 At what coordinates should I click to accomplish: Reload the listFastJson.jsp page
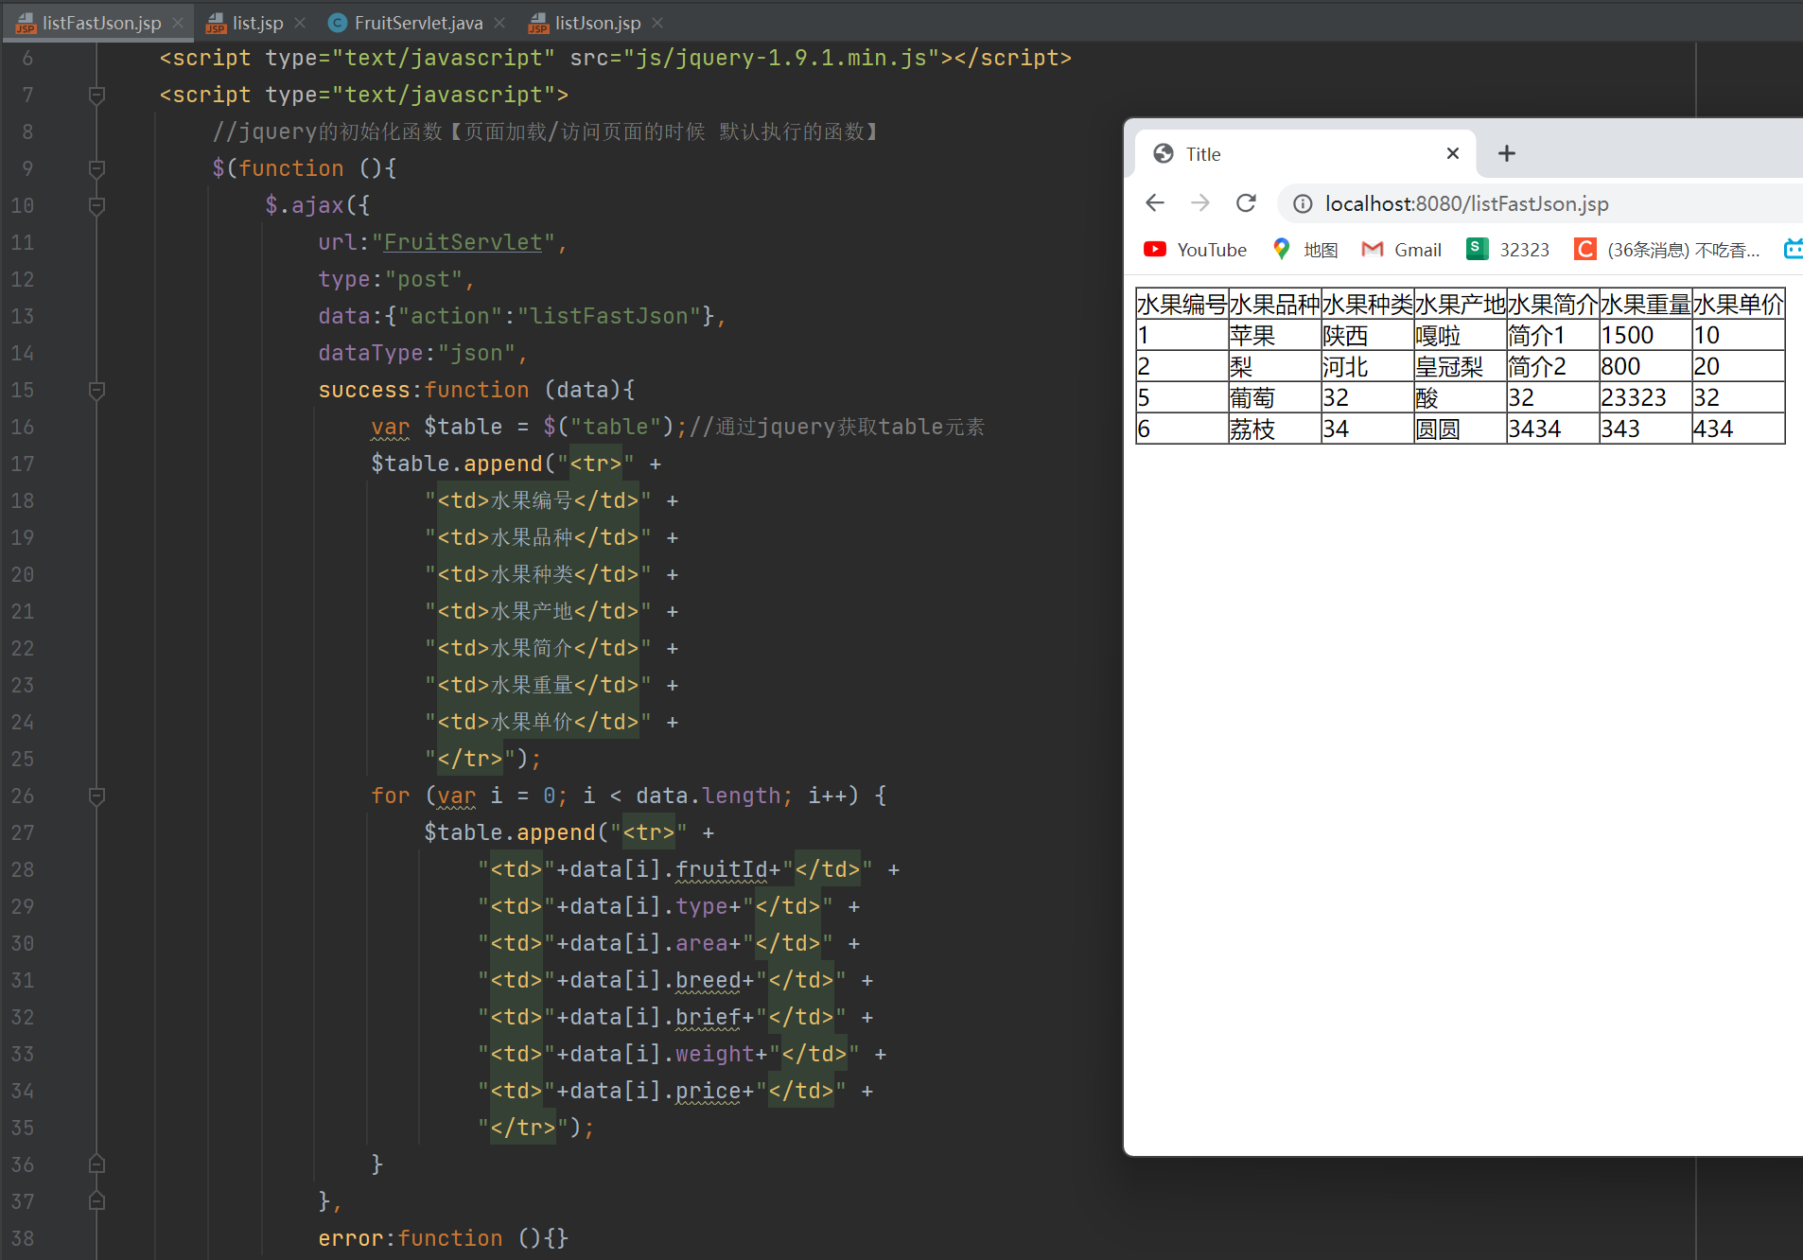(x=1245, y=202)
